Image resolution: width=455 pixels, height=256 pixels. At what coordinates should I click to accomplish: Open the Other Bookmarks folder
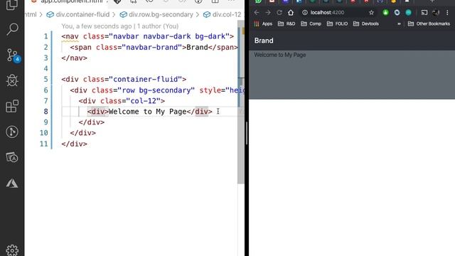[429, 23]
